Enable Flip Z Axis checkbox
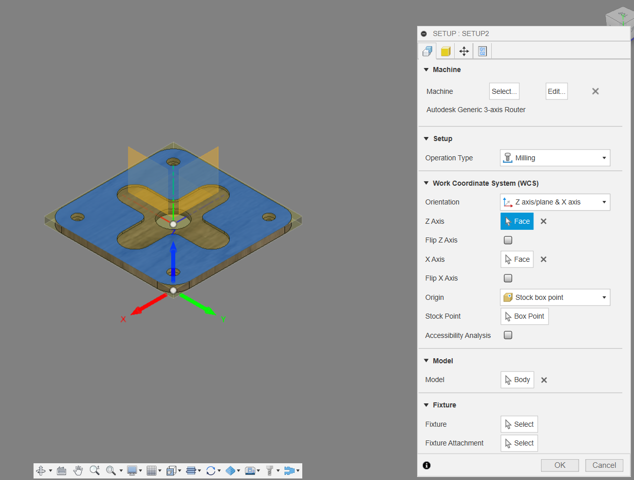Viewport: 634px width, 480px height. click(508, 240)
